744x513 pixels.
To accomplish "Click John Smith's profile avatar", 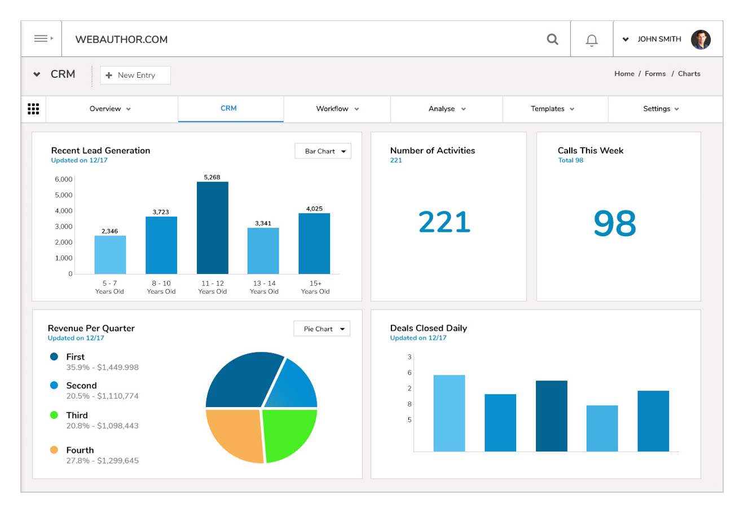I will tap(700, 39).
